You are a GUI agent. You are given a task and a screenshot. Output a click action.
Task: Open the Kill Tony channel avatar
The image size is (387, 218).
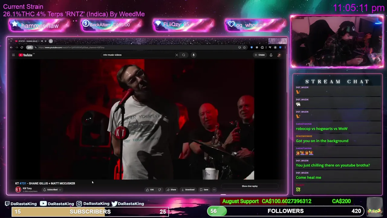(x=18, y=190)
